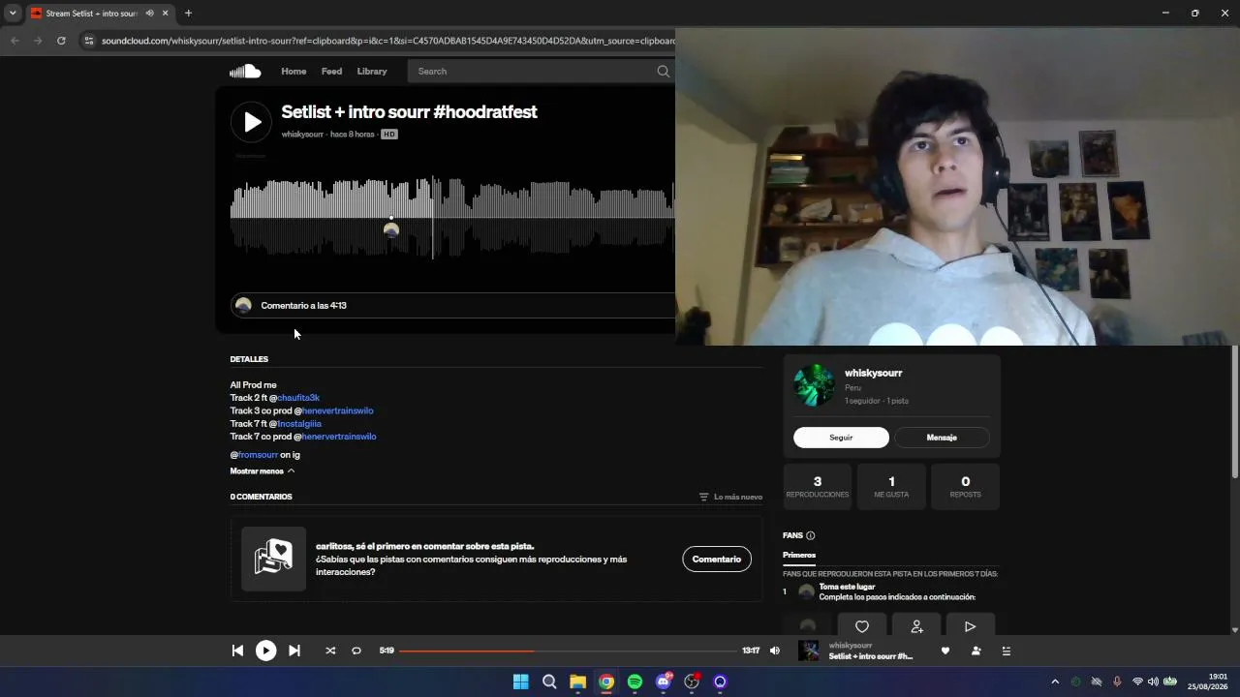Click the Mensaje button
This screenshot has width=1240, height=697.
pos(942,438)
